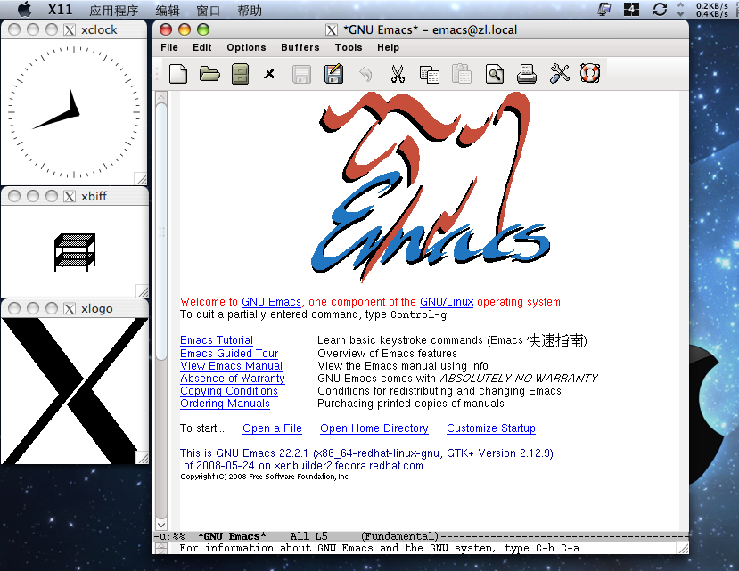
Task: Click the Help lifebuoy icon
Action: pyautogui.click(x=590, y=74)
